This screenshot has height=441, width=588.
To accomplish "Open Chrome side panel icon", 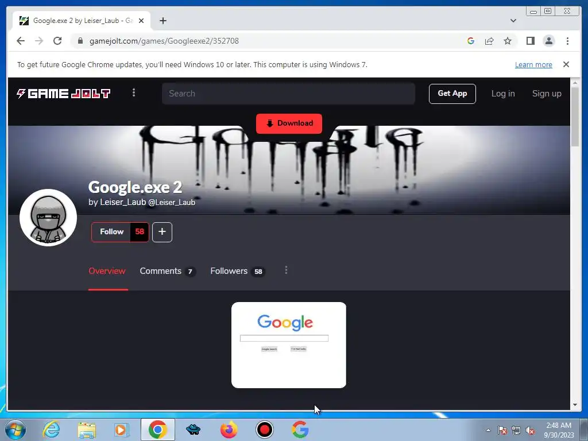I will point(530,41).
